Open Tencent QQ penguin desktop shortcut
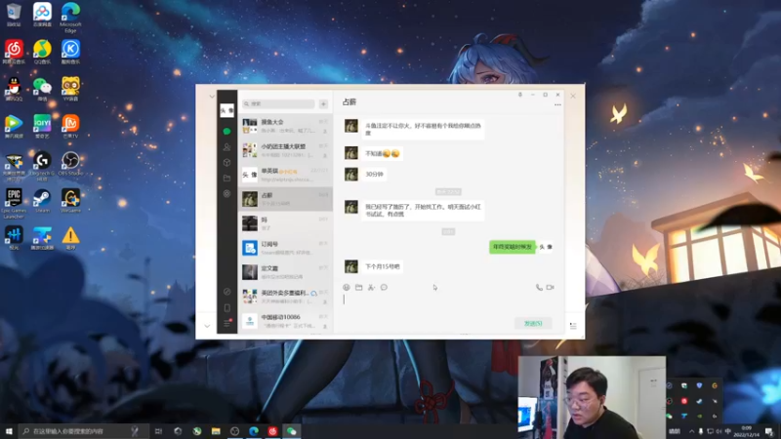 pyautogui.click(x=14, y=89)
